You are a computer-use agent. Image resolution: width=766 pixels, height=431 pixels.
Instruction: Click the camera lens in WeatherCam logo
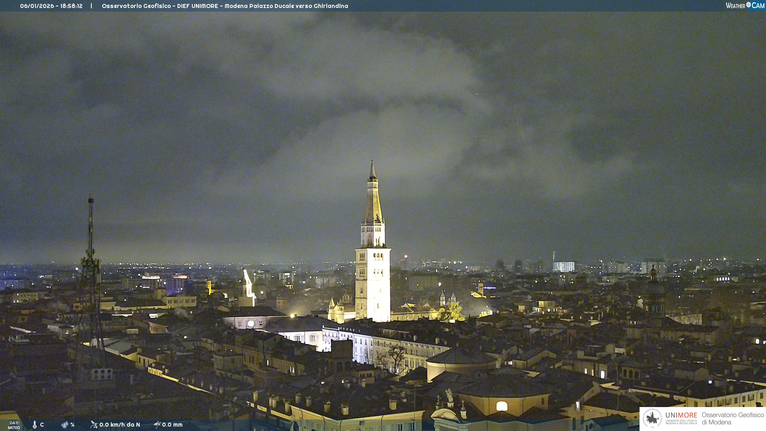pos(748,5)
